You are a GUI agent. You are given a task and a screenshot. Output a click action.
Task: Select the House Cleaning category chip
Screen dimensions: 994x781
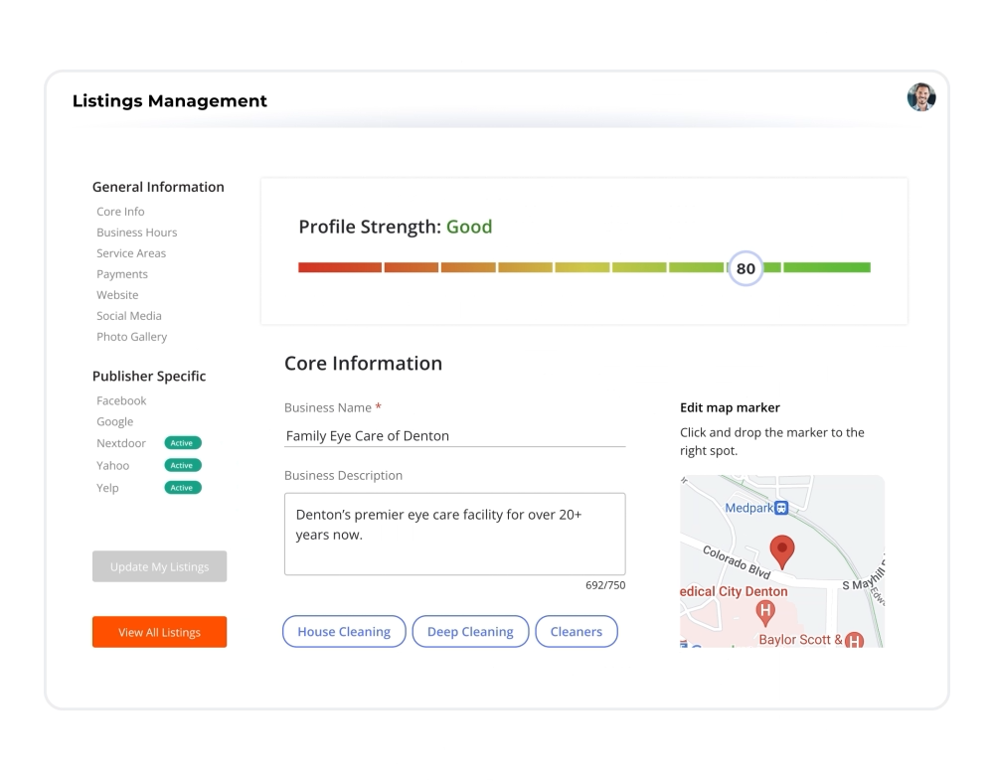pos(344,631)
